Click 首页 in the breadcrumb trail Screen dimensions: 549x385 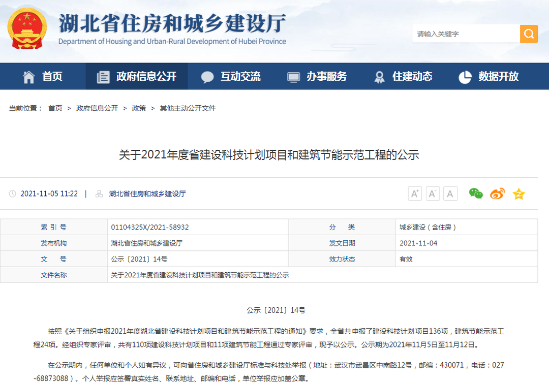click(x=55, y=108)
